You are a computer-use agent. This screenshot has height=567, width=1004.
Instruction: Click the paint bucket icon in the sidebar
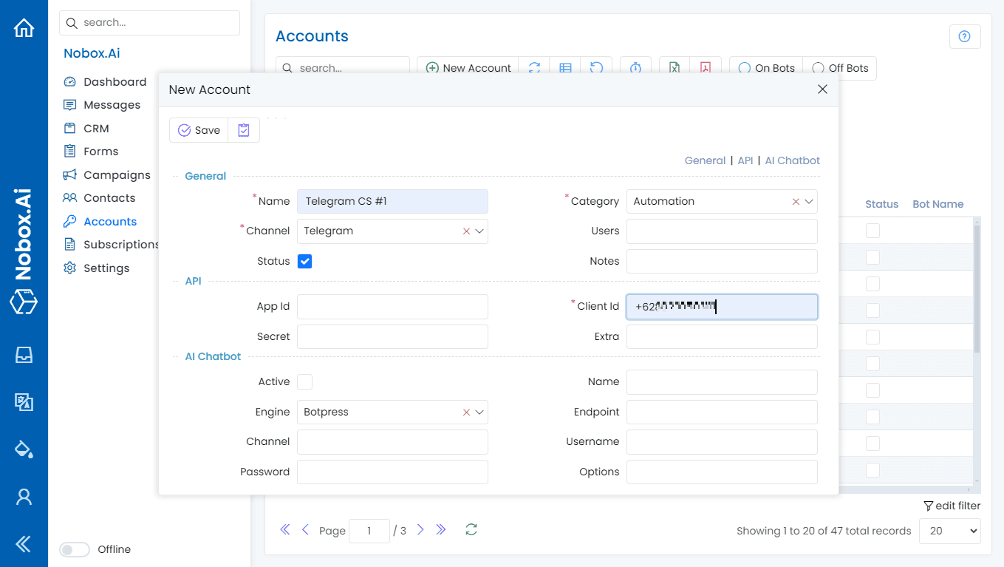coord(24,449)
